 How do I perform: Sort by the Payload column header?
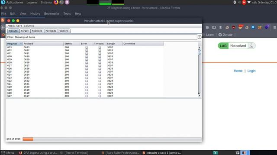pyautogui.click(x=43, y=43)
